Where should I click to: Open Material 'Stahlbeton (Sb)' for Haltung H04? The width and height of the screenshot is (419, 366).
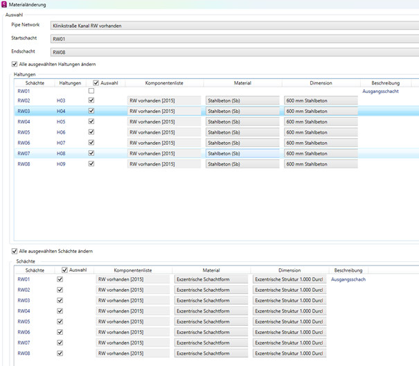tap(242, 111)
